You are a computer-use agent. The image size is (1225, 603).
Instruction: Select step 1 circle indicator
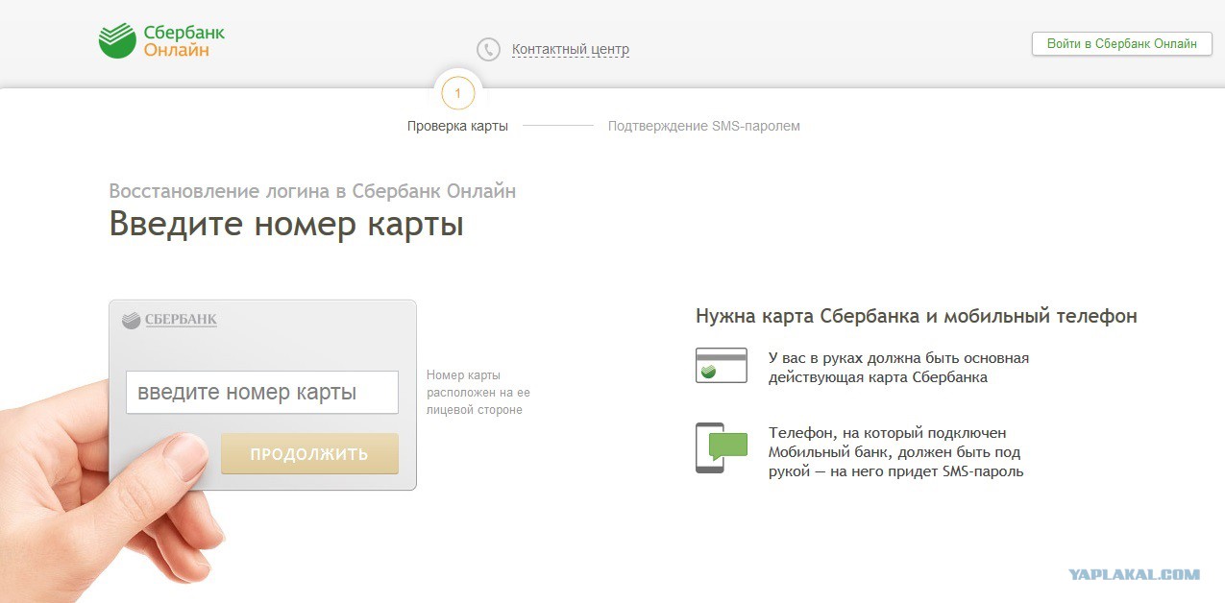(458, 93)
